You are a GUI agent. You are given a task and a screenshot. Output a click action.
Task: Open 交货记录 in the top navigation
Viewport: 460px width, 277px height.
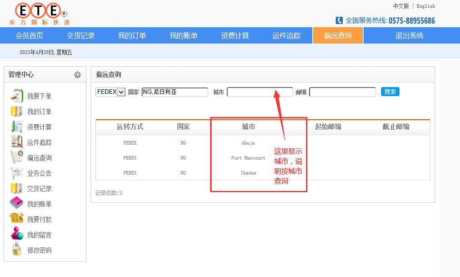pyautogui.click(x=80, y=36)
